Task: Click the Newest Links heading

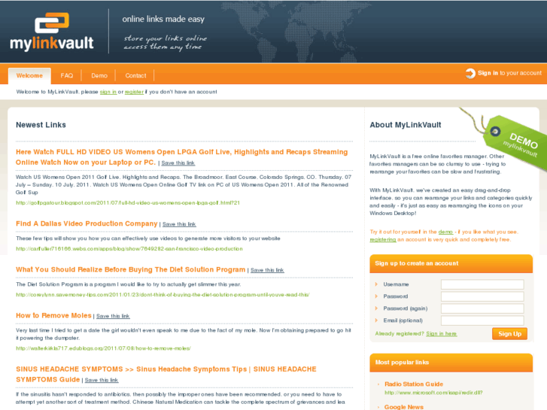Action: pos(41,125)
